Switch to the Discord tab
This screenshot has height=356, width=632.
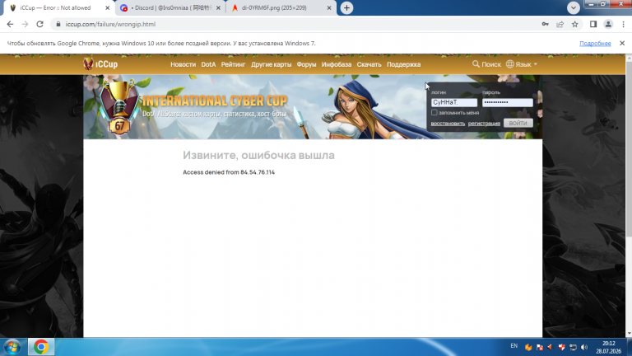coord(170,8)
